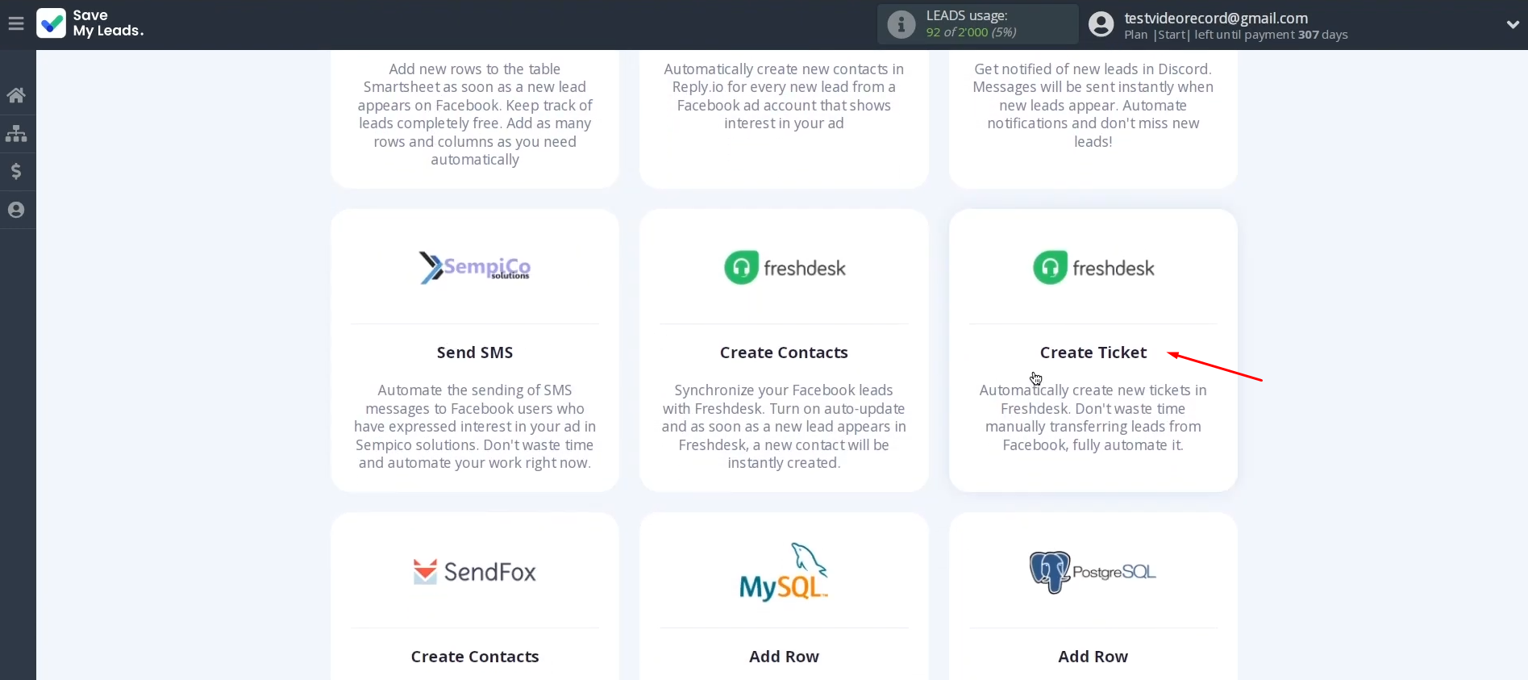Image resolution: width=1528 pixels, height=680 pixels.
Task: Click the Save My Leads logo
Action: coord(90,23)
